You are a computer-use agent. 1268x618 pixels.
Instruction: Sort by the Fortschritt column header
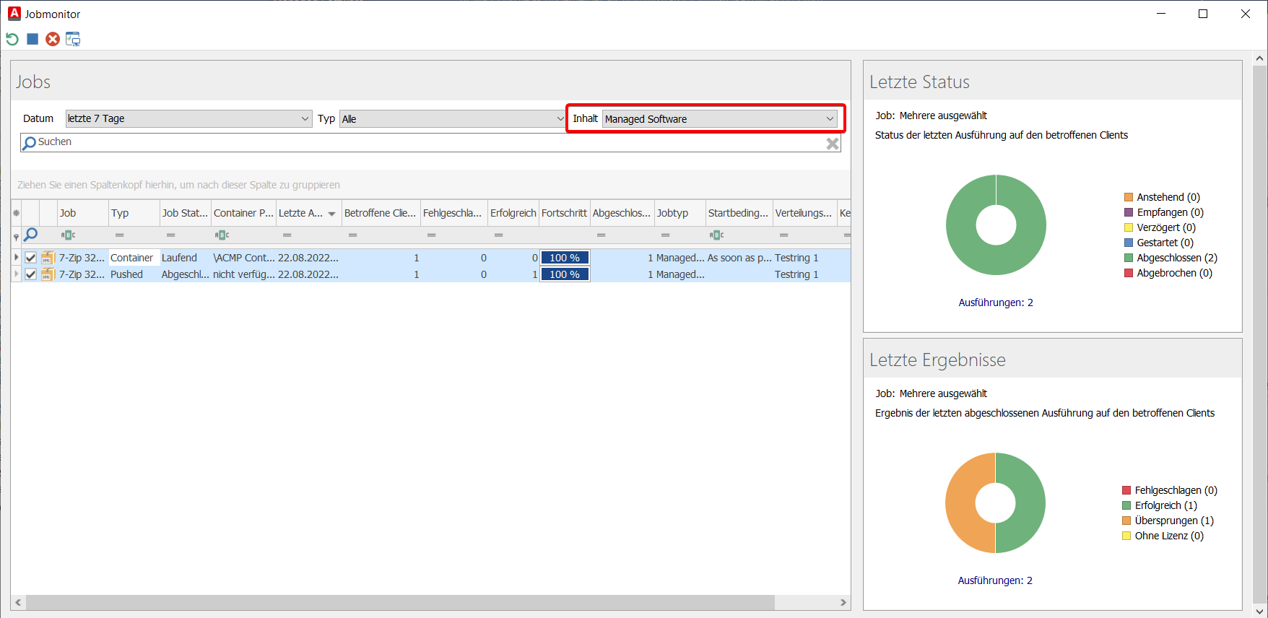pos(564,213)
